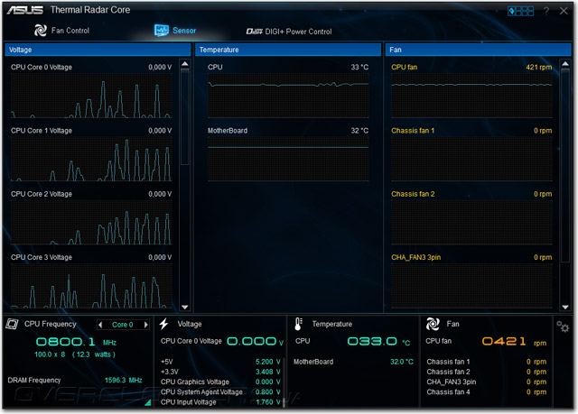578x414 pixels.
Task: Click the '033.0' temperature readout
Action: pos(372,341)
